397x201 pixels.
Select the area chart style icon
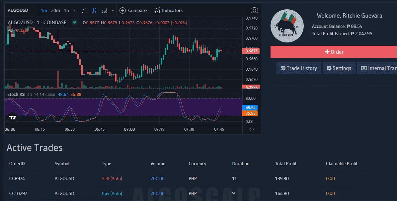click(x=104, y=10)
